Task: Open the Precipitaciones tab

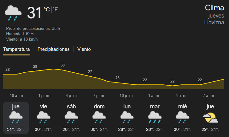Action: (53, 49)
